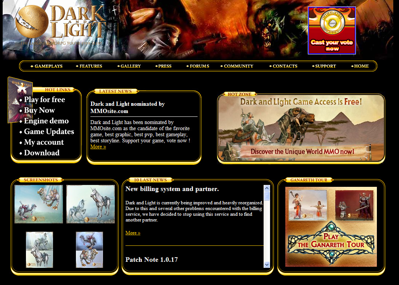Click the game box art icon

coord(19,100)
